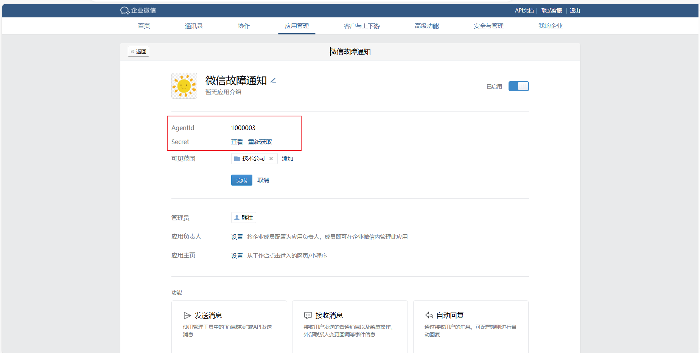Screen dimensions: 700x353
Task: Cancel editing with 取消 link
Action: (x=263, y=180)
